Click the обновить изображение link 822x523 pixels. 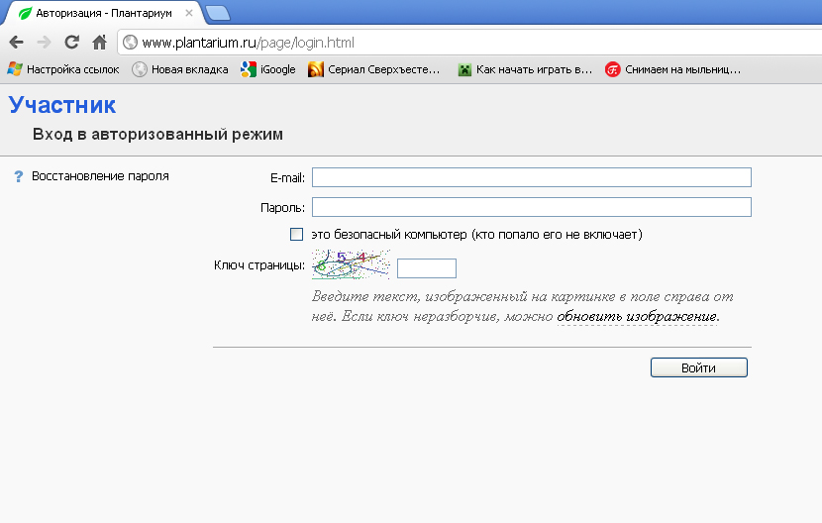[637, 317]
